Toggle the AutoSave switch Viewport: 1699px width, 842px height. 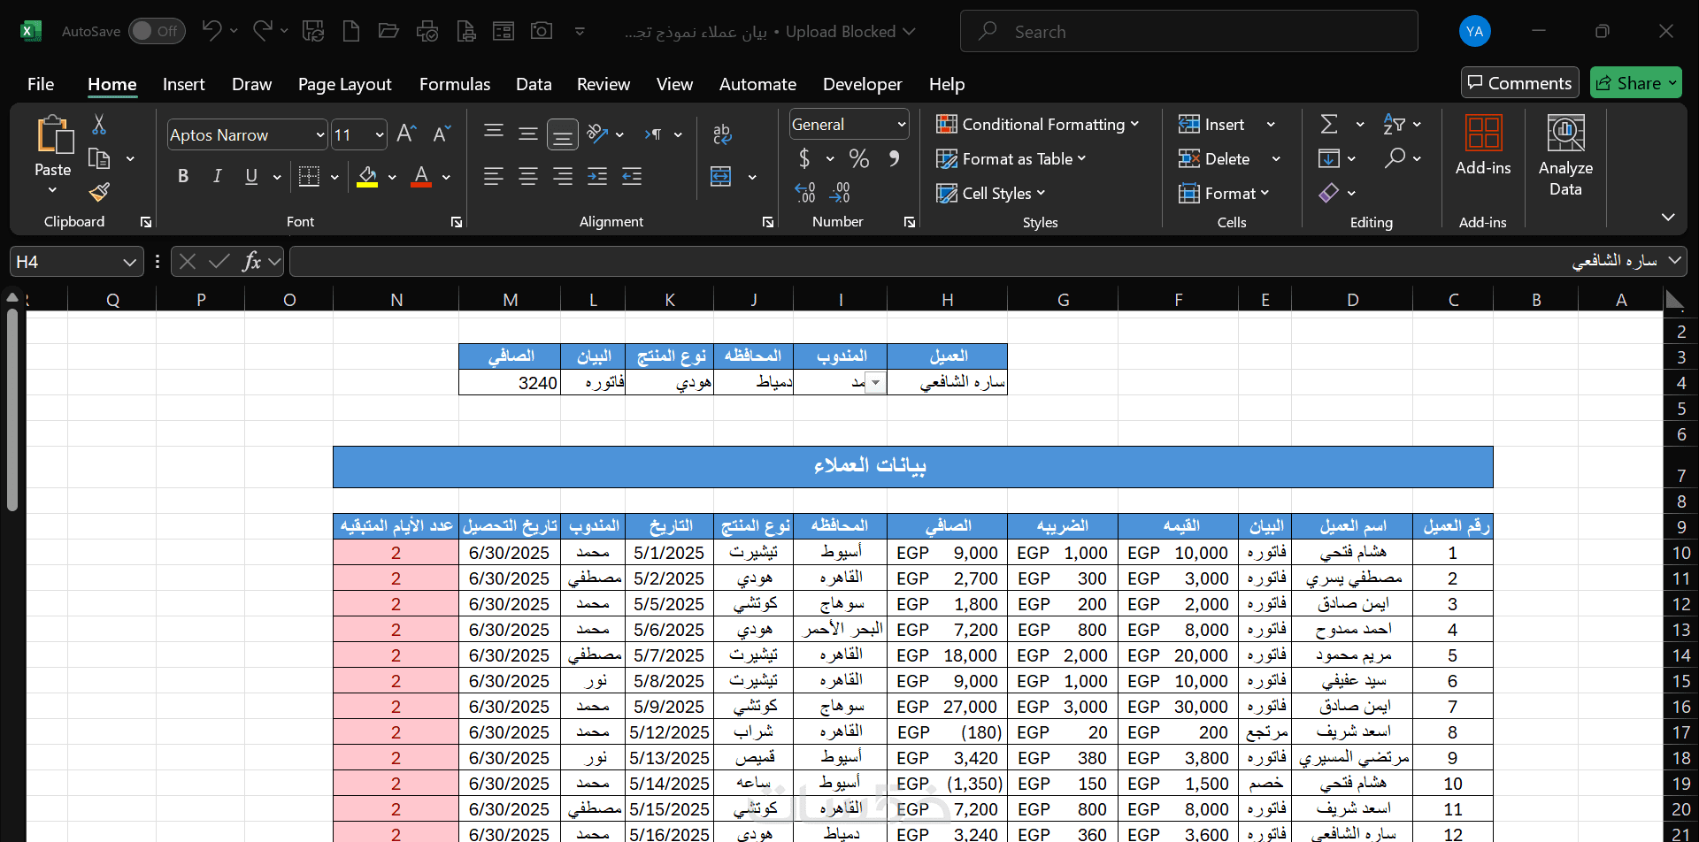tap(156, 31)
